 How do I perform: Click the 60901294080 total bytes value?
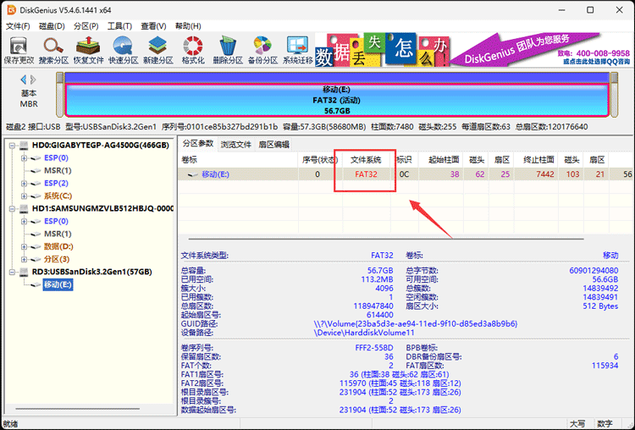[594, 271]
